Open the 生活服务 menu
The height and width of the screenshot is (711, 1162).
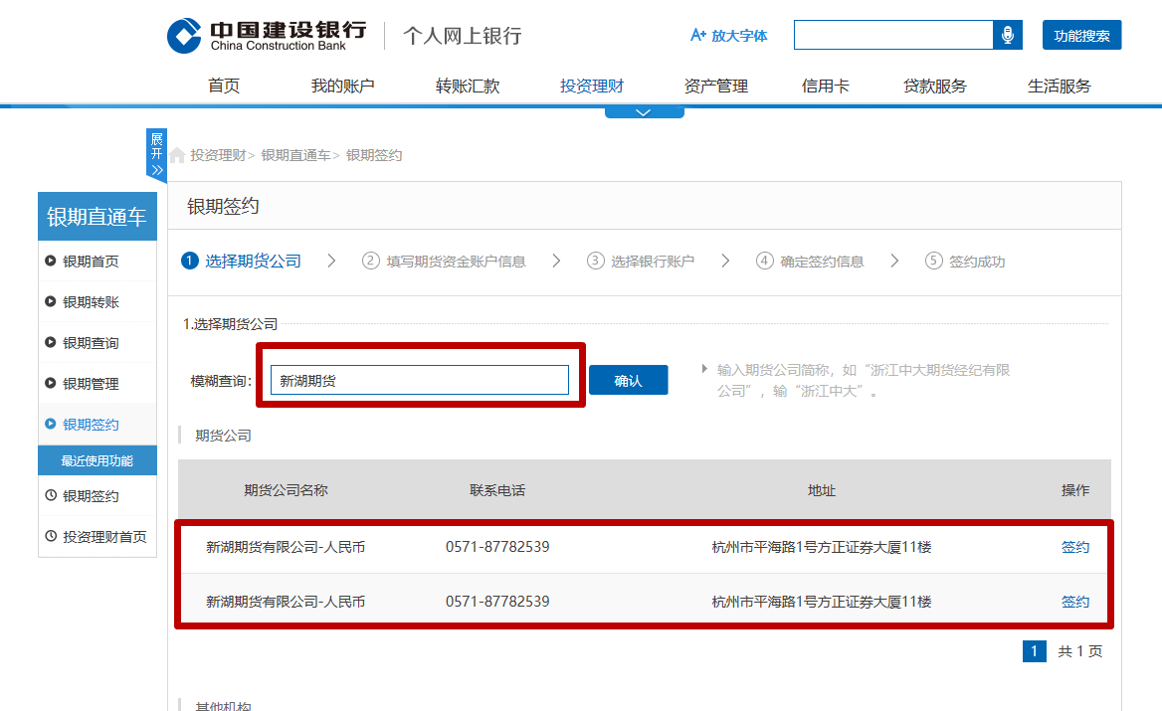(x=1059, y=86)
